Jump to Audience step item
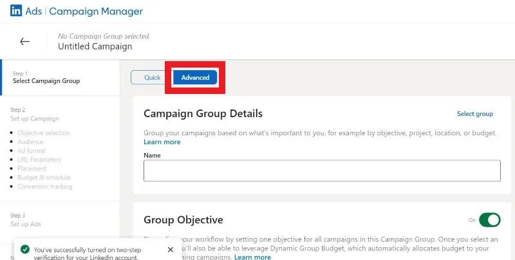The width and height of the screenshot is (515, 260). (x=30, y=142)
